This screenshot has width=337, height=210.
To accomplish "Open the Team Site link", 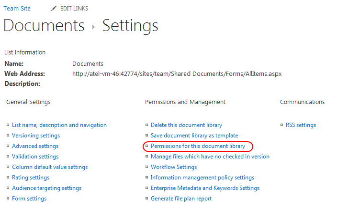I will [x=17, y=9].
